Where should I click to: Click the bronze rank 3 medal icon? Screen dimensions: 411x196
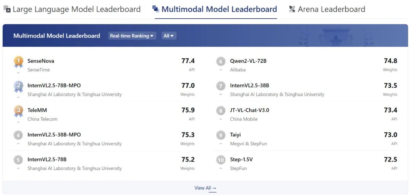(18, 111)
